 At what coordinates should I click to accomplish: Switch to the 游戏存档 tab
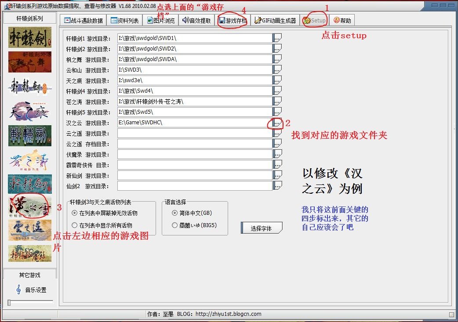click(233, 20)
